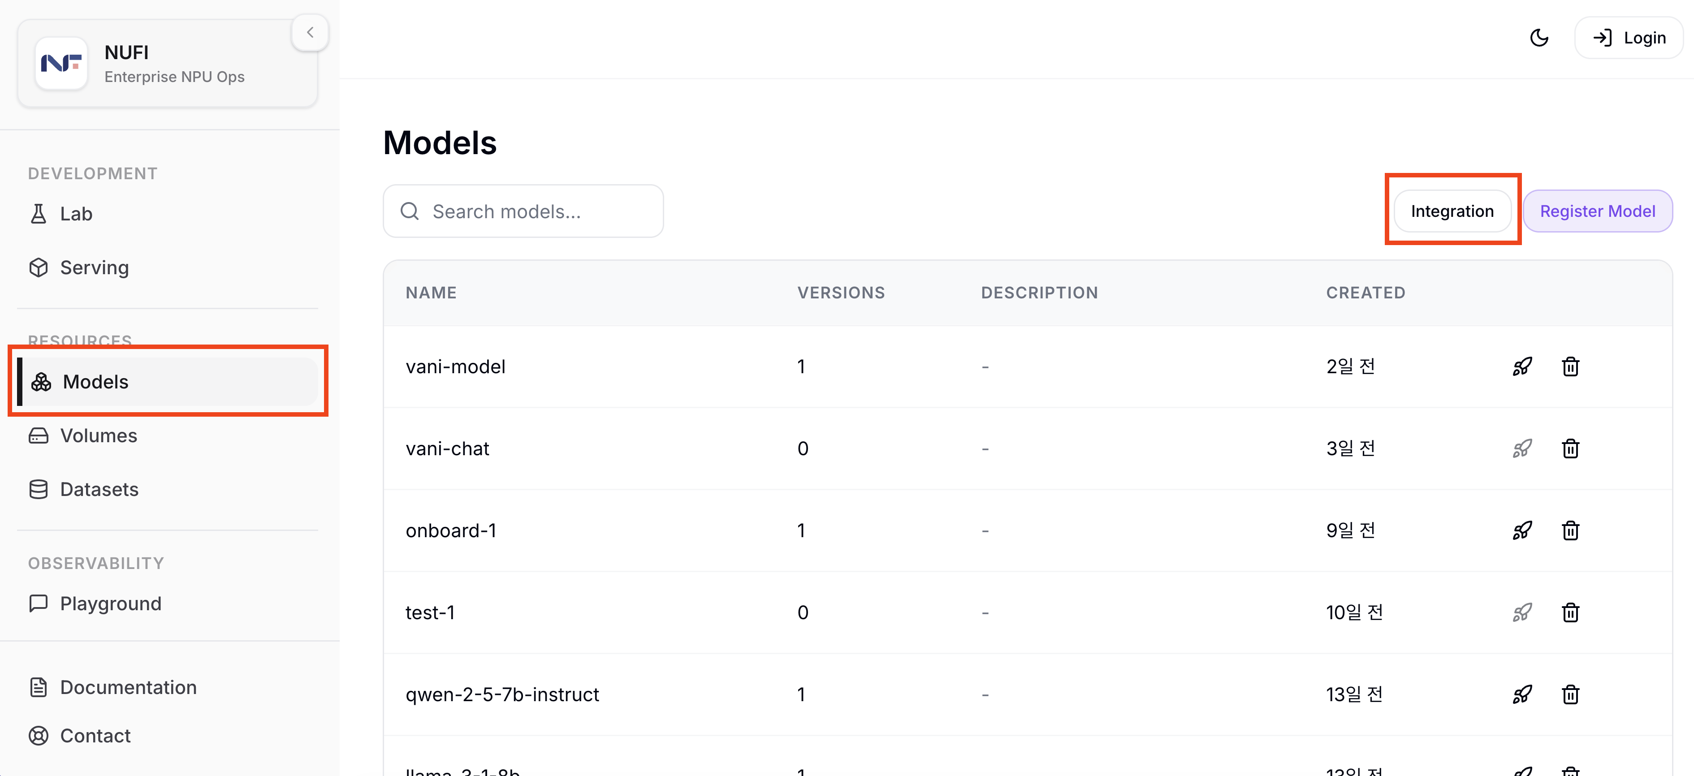This screenshot has height=776, width=1694.
Task: Click the VERSIONS column header
Action: [841, 293]
